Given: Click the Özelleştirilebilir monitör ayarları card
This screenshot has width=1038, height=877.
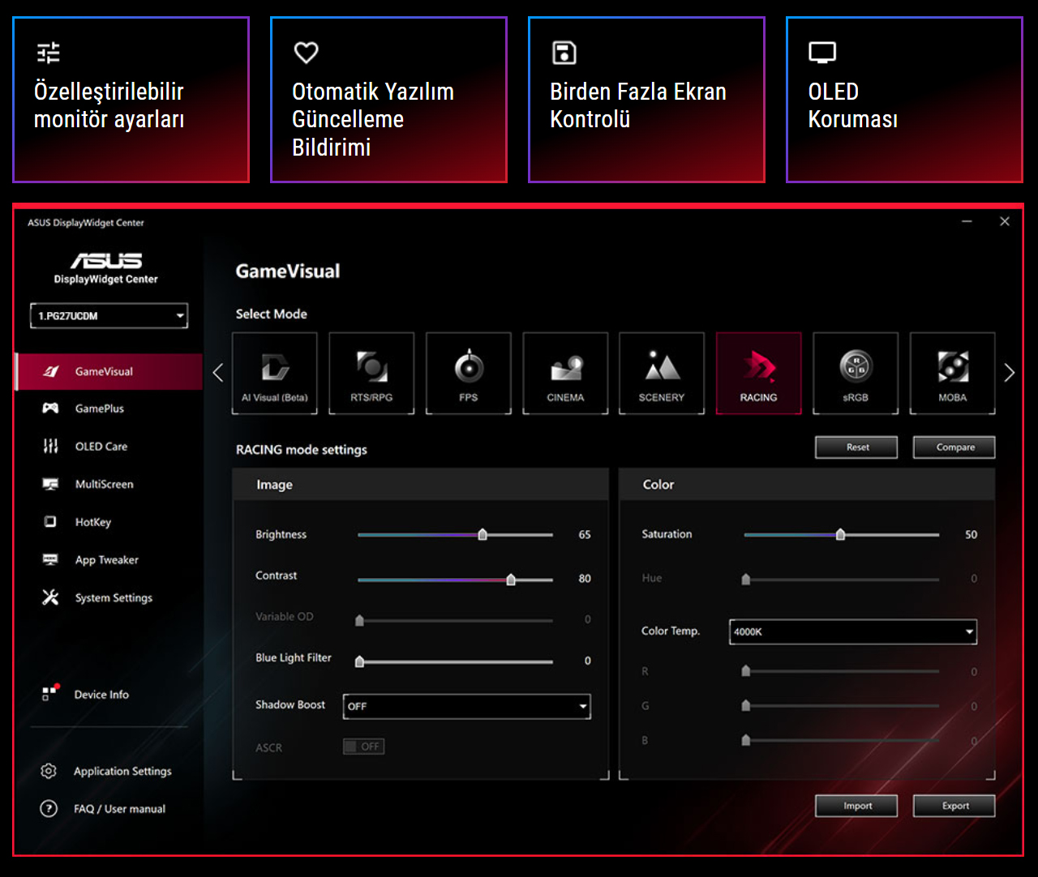Looking at the screenshot, I should (131, 100).
